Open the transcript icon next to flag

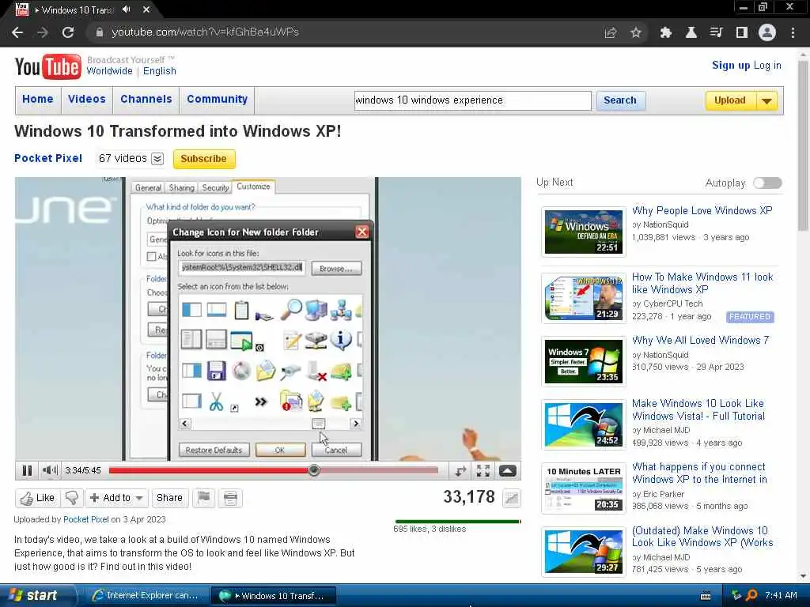230,498
